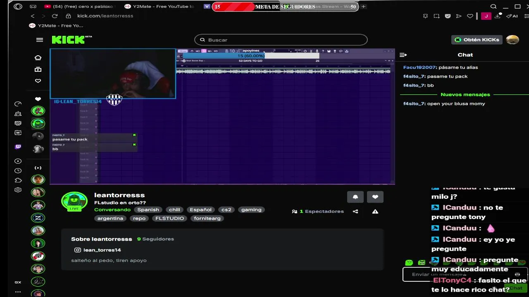Image resolution: width=529 pixels, height=297 pixels.
Task: Open the Y2Mate bookmark in bookmarks bar
Action: [x=56, y=26]
